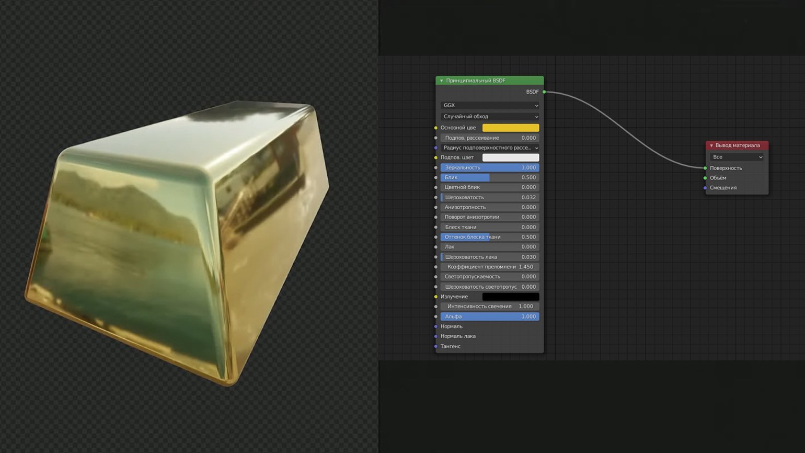Click the Блеск ткани value field

490,227
